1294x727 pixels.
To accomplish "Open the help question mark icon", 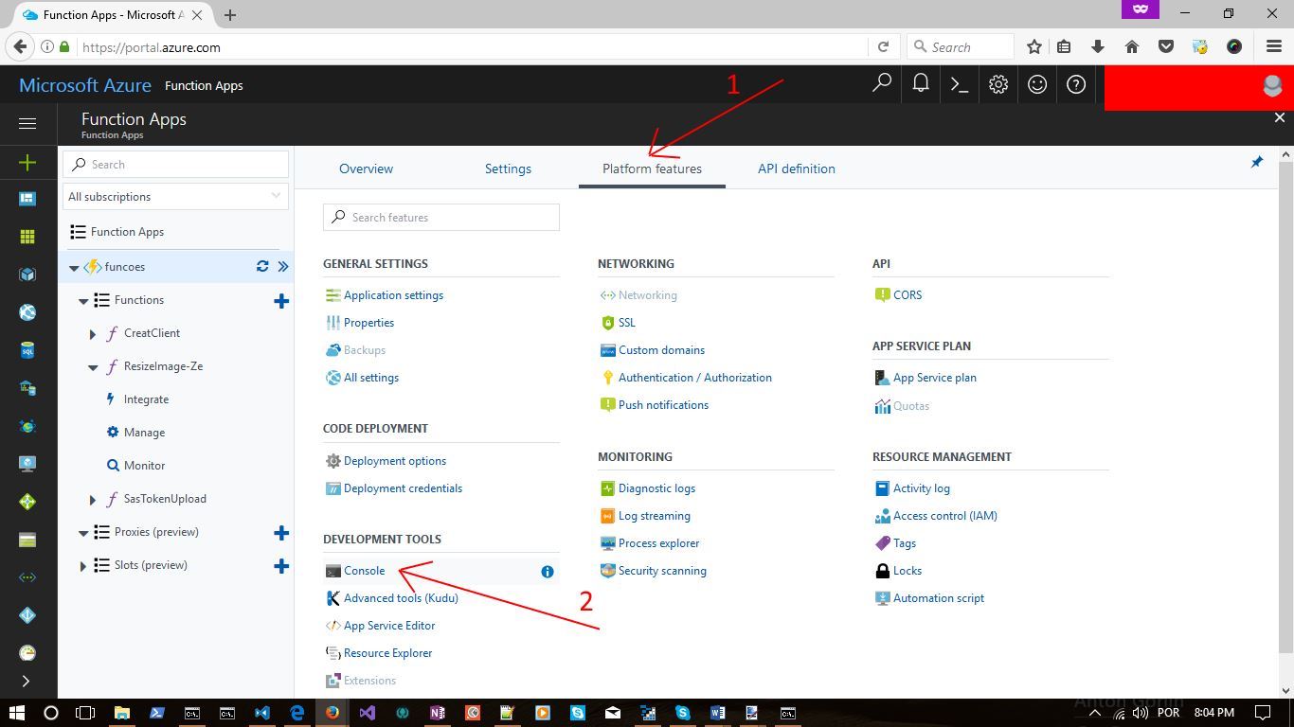I will tap(1076, 84).
